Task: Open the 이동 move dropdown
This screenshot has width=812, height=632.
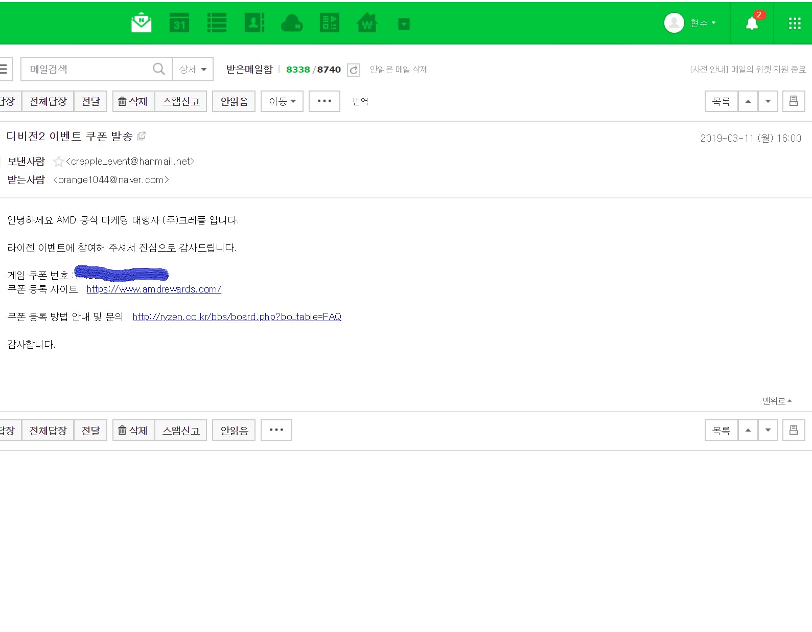Action: 282,101
